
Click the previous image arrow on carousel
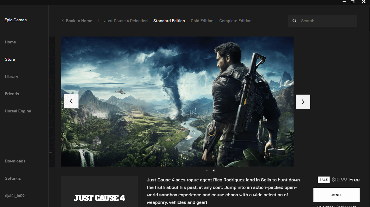[71, 101]
